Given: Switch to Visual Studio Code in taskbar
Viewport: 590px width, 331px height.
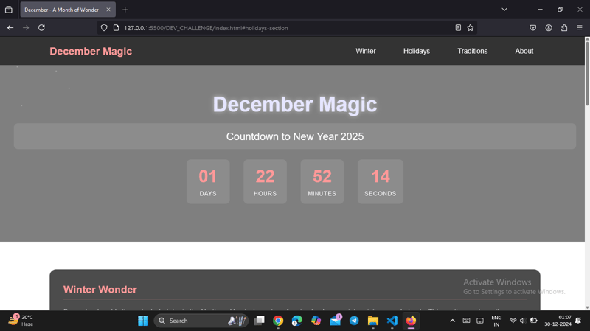Looking at the screenshot, I should pos(392,321).
